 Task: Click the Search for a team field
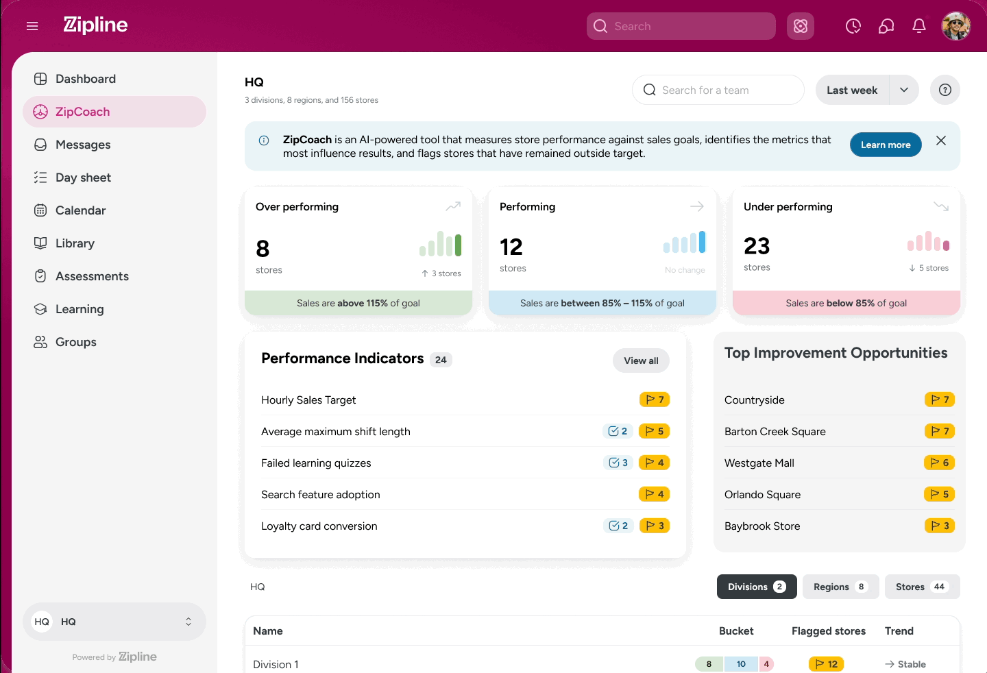[x=718, y=90]
